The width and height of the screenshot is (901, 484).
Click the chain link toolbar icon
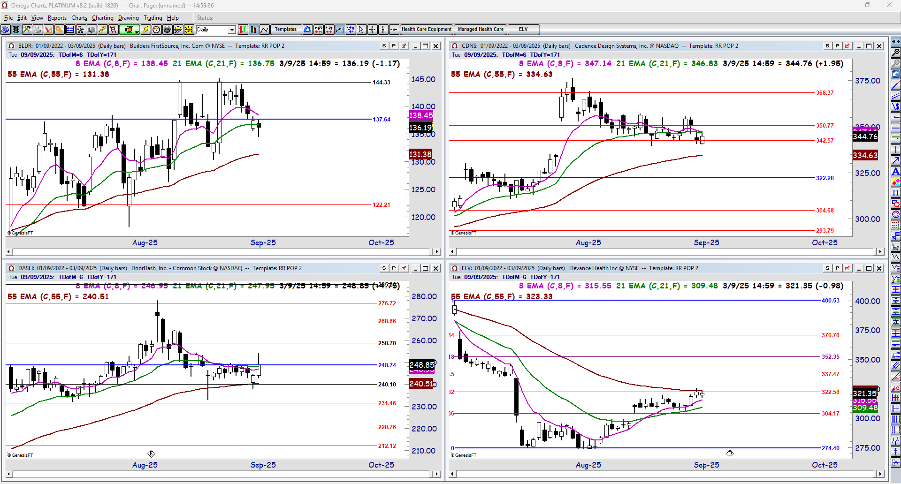(x=102, y=30)
